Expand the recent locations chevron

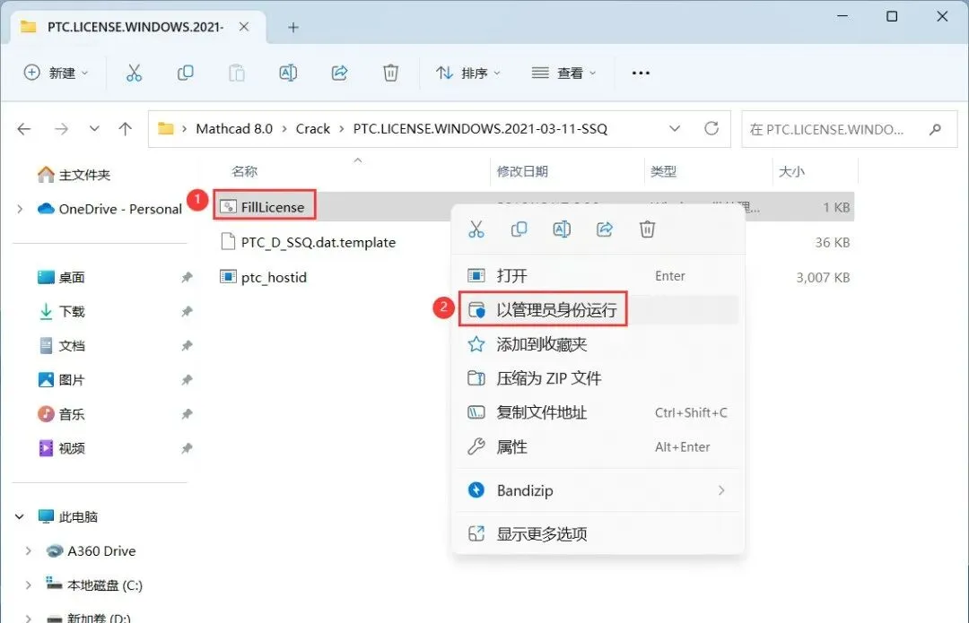tap(94, 128)
